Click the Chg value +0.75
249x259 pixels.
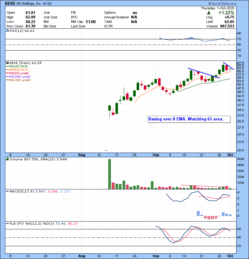tap(229, 17)
